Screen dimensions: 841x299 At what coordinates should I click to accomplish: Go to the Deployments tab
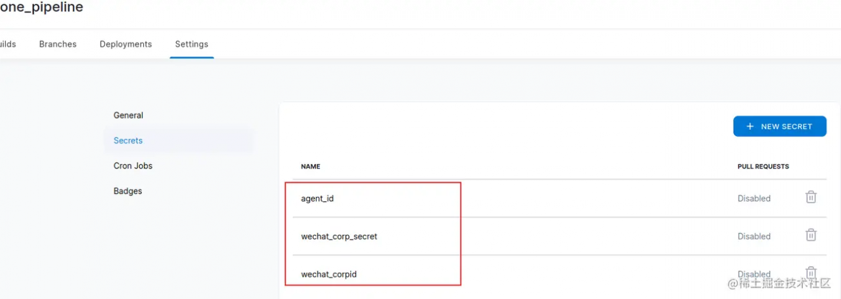click(x=125, y=45)
